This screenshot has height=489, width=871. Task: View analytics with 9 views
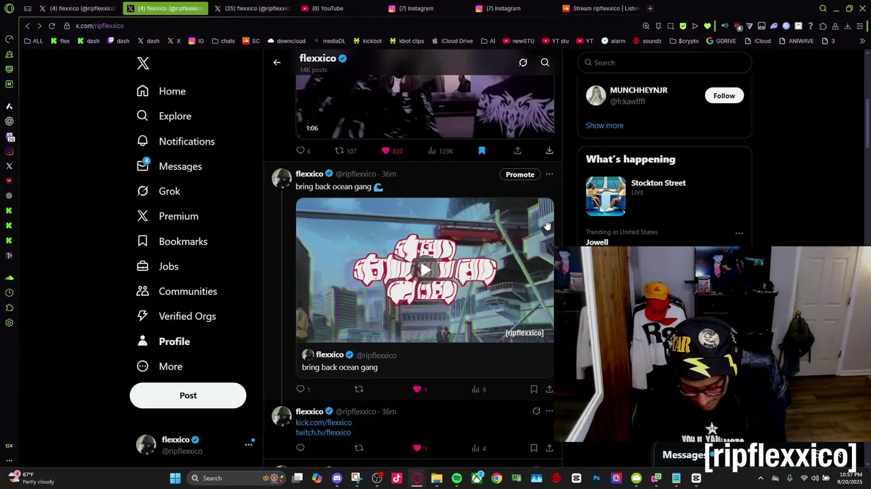478,389
